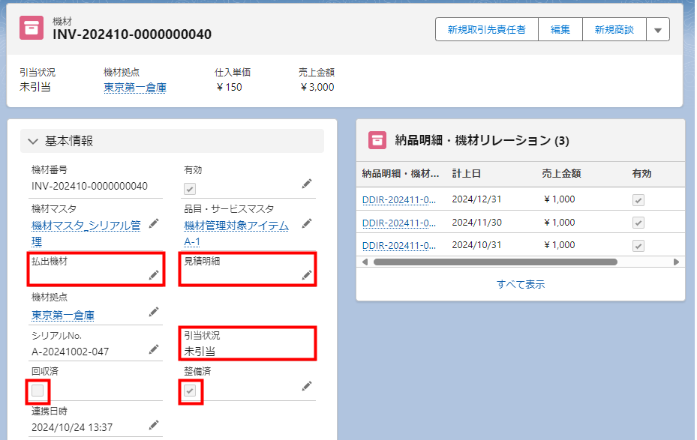The image size is (697, 440).
Task: Edit 払出機材 field with pencil icon
Action: point(153,276)
